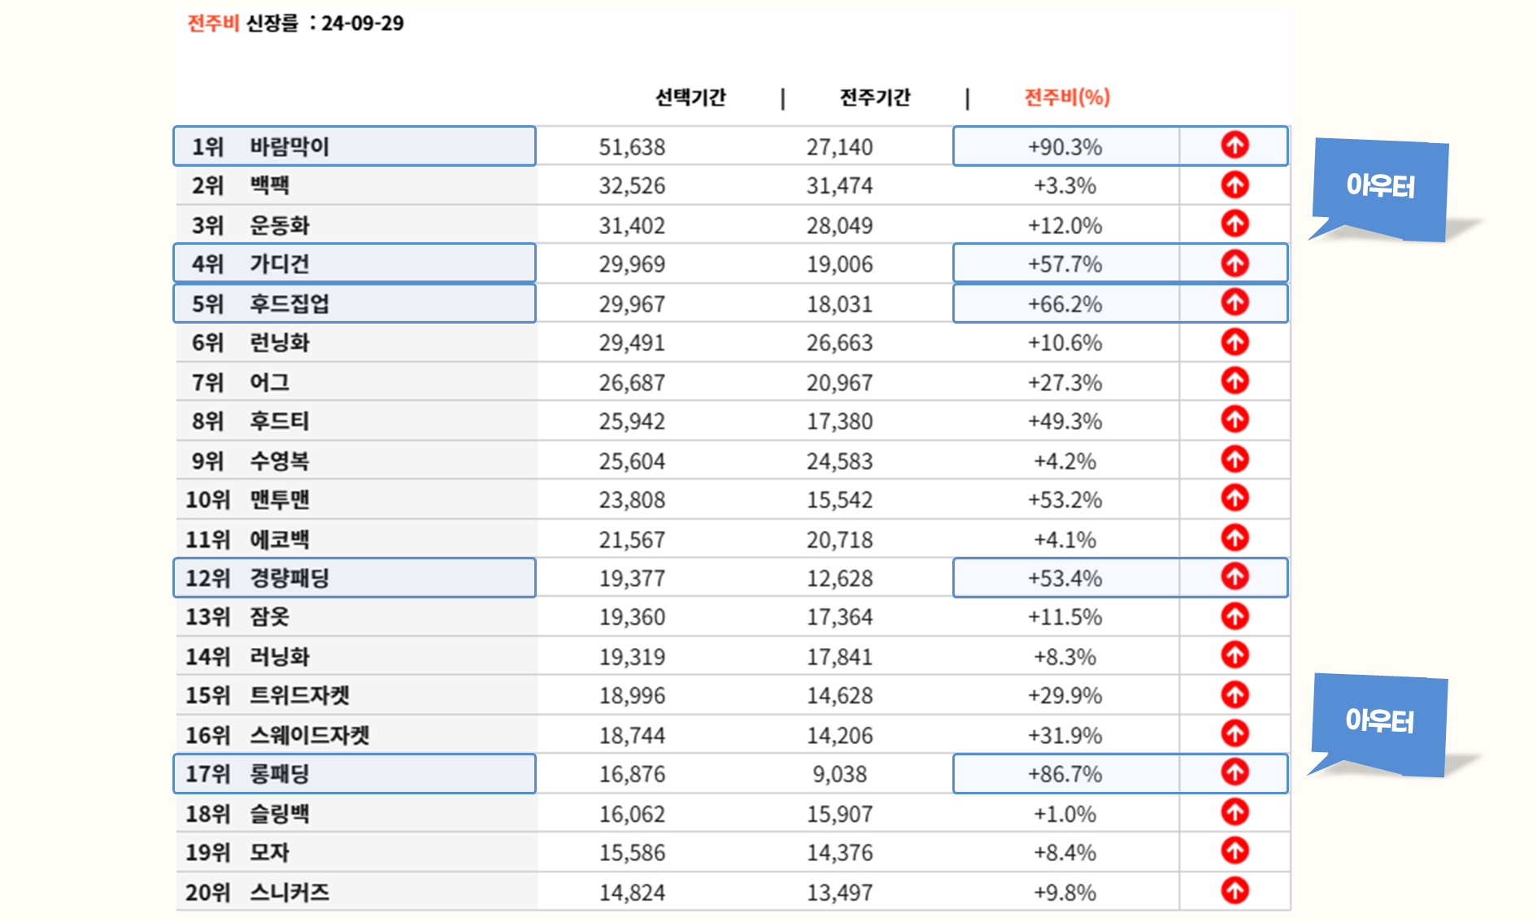
Task: Select the 선택기간 column header
Action: 690,98
